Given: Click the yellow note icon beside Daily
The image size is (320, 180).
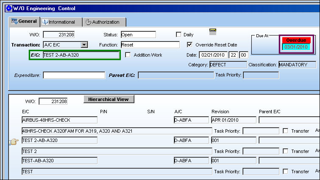Looking at the screenshot, I should [x=213, y=32].
